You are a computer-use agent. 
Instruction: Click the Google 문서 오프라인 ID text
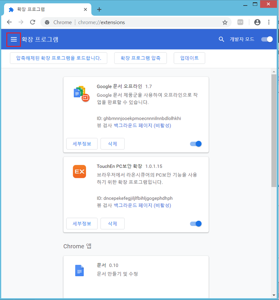139,118
